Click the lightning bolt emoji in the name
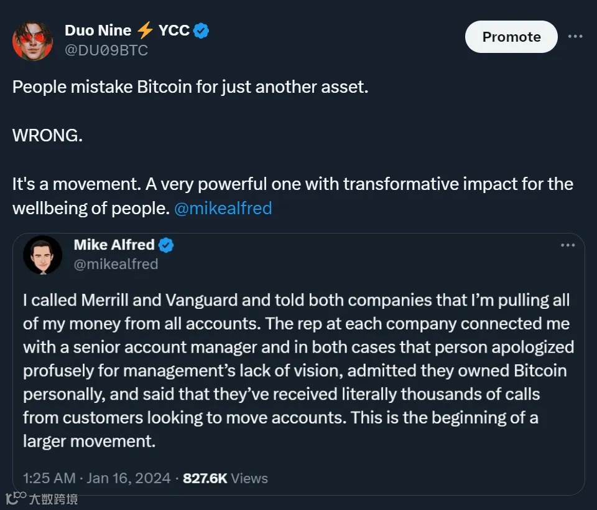597x510 pixels. (x=145, y=31)
